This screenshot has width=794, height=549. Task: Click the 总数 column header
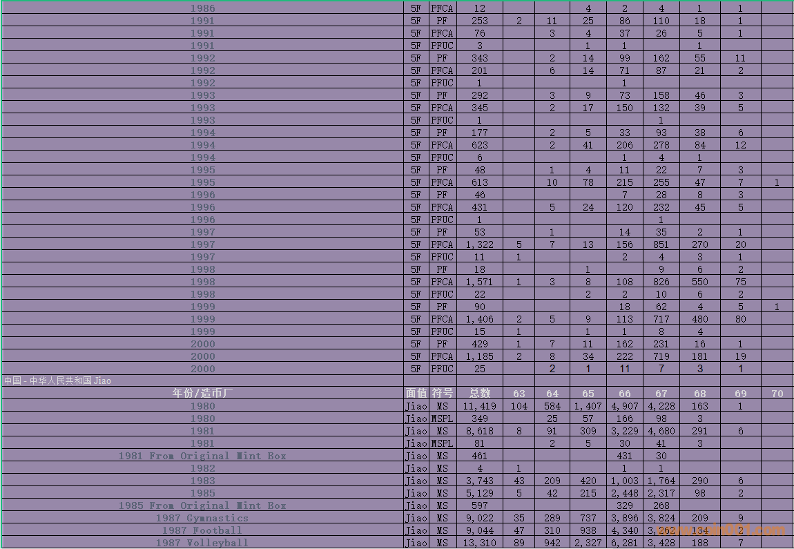pyautogui.click(x=479, y=393)
